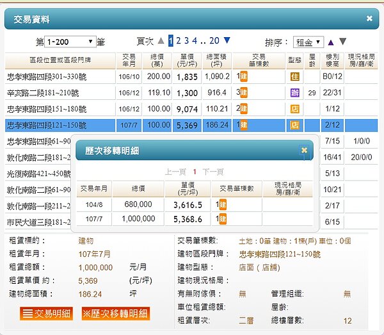384x335 pixels.
Task: Click 交易年月 header in main table
Action: click(x=129, y=60)
